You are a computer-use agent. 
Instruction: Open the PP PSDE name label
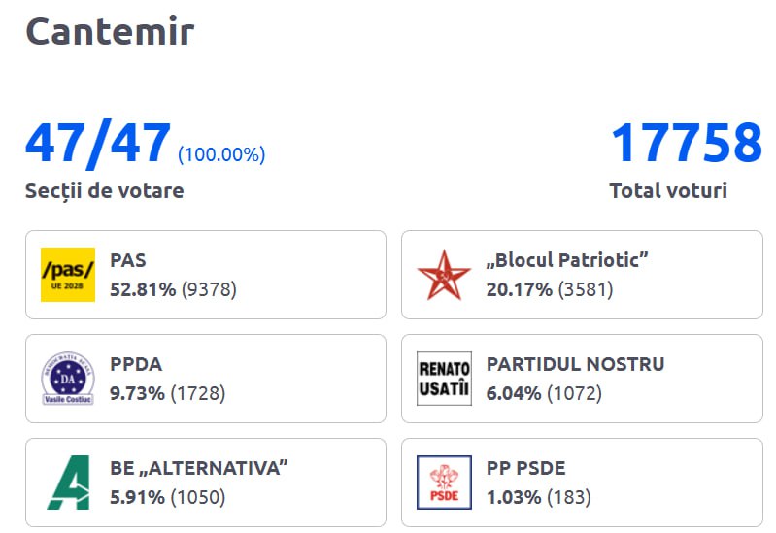coord(525,468)
